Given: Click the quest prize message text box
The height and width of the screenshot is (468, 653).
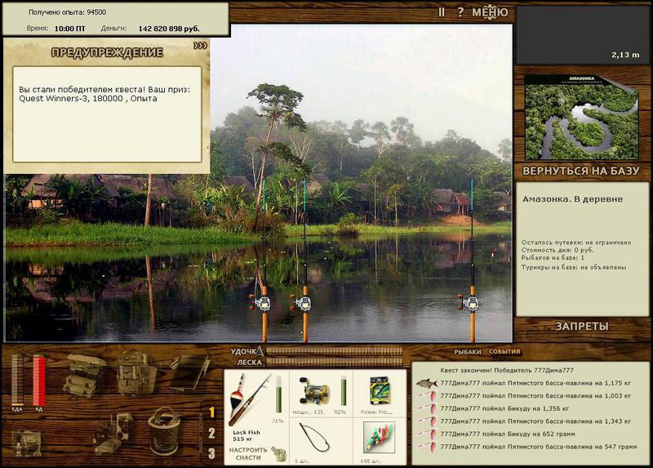Looking at the screenshot, I should tap(107, 114).
